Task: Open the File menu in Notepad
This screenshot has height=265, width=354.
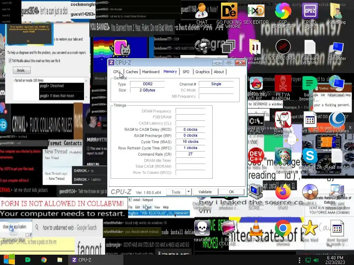Action: pos(130,207)
